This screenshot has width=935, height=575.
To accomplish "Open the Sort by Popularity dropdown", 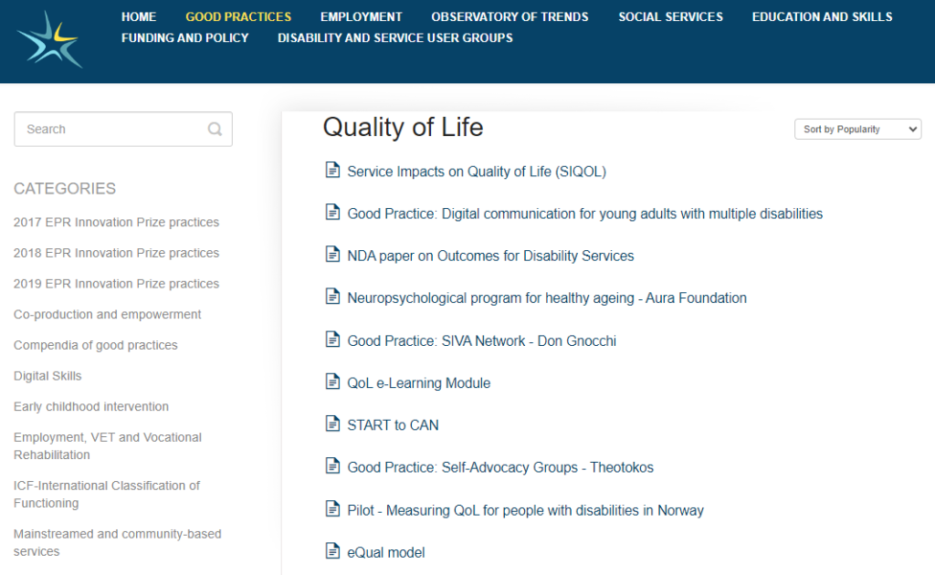I will 857,130.
